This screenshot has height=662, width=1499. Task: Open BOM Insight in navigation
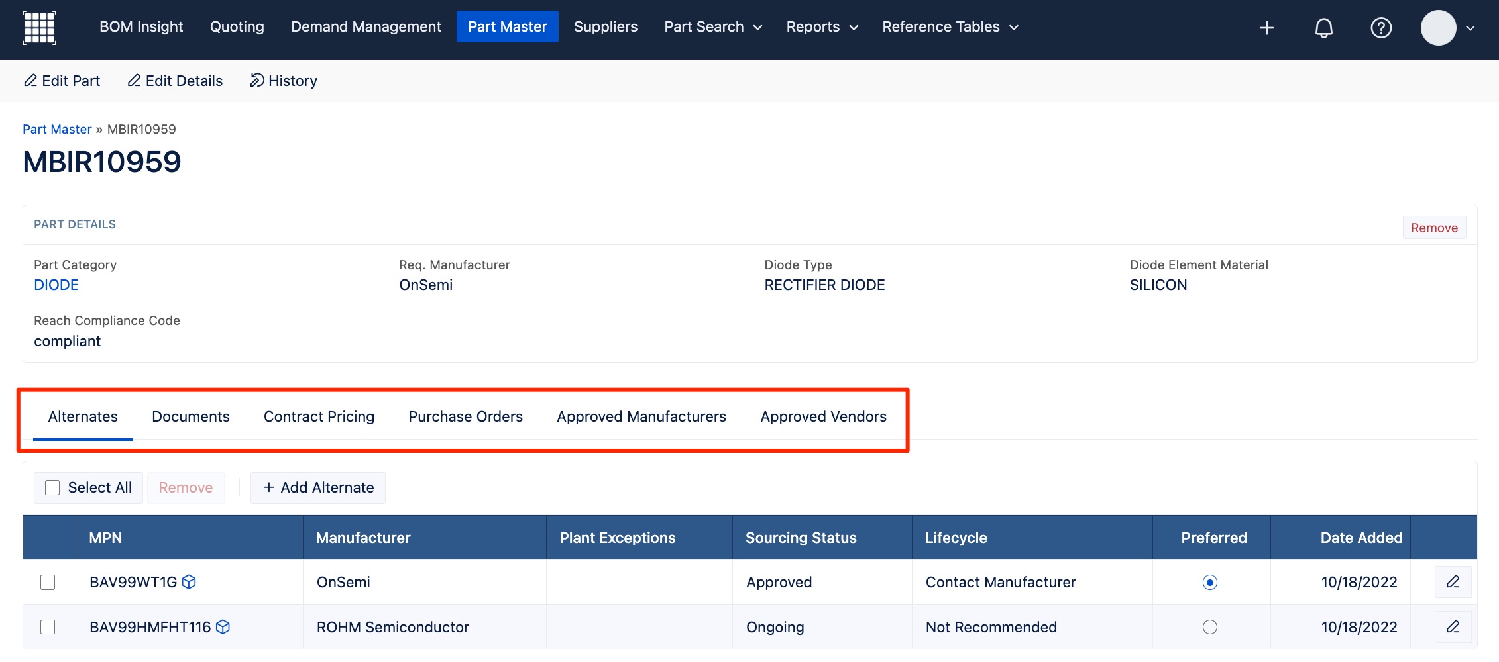click(x=141, y=27)
